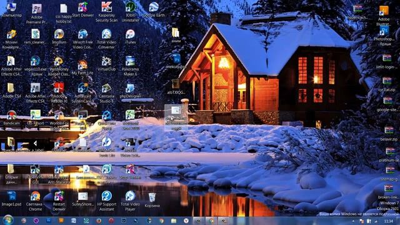This screenshot has width=400, height=225.
Task: Open Total Video Player shortcut
Action: coord(130,201)
